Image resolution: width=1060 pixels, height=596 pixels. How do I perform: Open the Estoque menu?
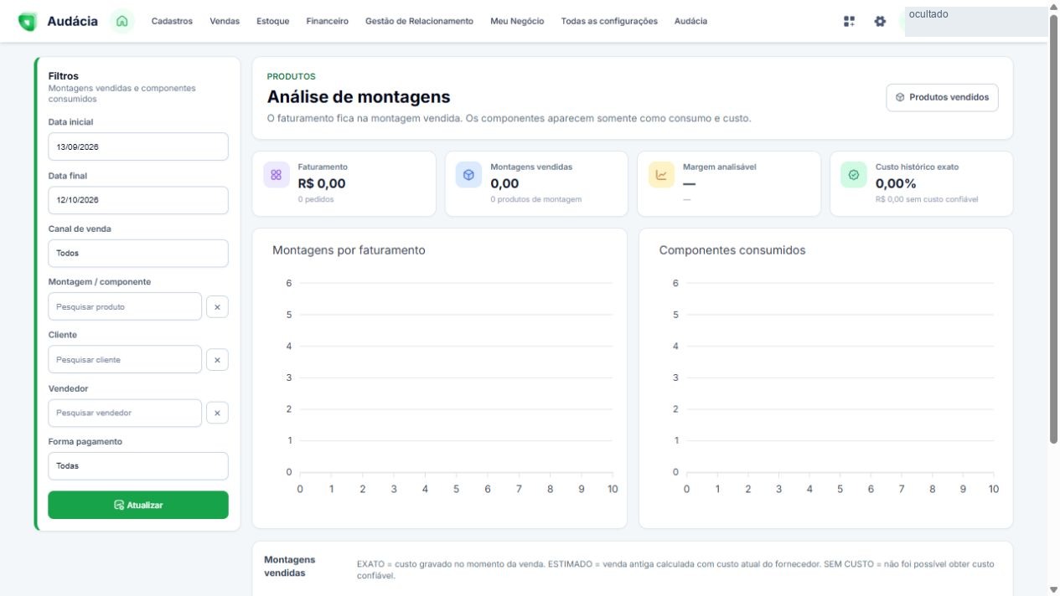point(273,22)
